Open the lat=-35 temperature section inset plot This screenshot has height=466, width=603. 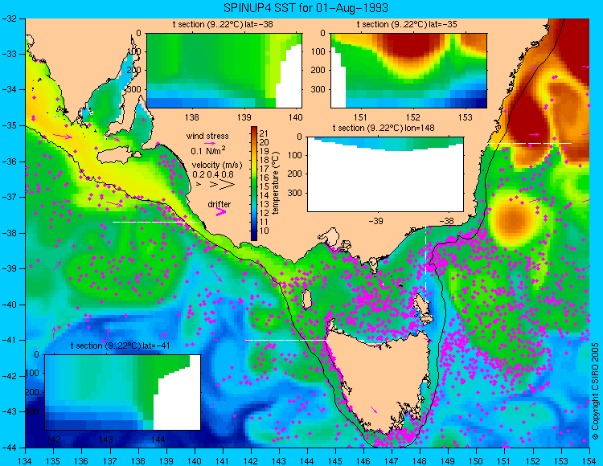(408, 71)
